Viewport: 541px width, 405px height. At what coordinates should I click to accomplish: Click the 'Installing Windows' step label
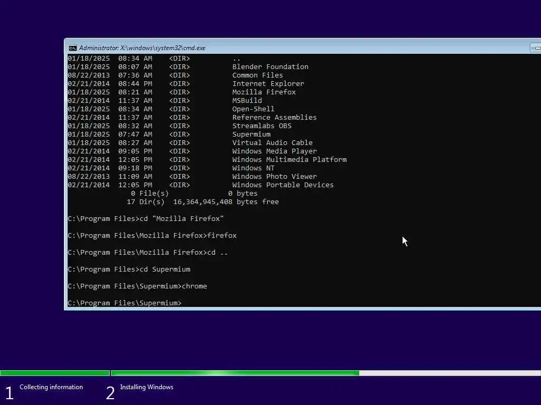tap(147, 387)
